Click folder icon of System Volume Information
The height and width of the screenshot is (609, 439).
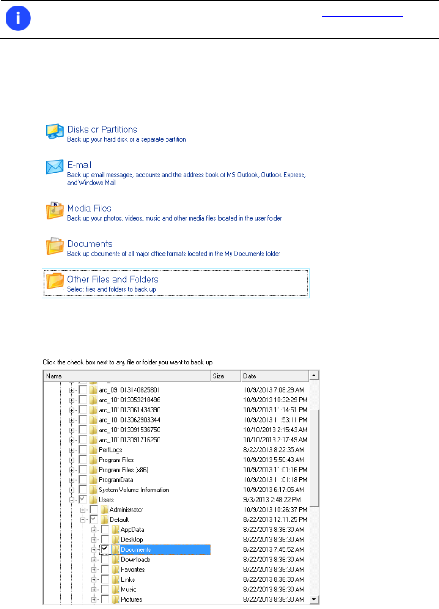pos(93,490)
